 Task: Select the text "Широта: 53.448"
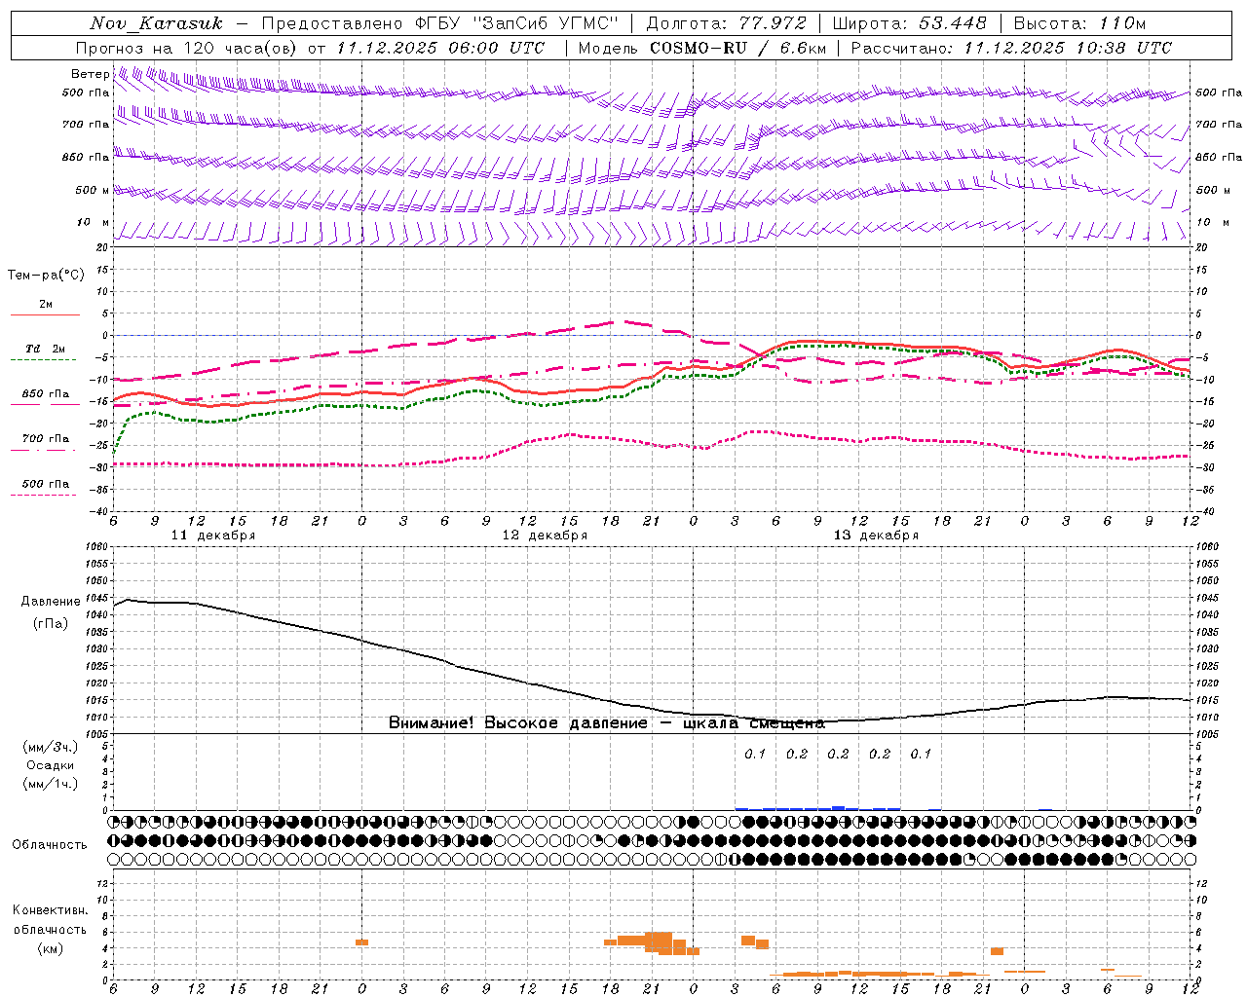(908, 23)
